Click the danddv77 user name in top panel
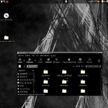Screen dimensions: 108x108 pyautogui.click(x=92, y=1)
